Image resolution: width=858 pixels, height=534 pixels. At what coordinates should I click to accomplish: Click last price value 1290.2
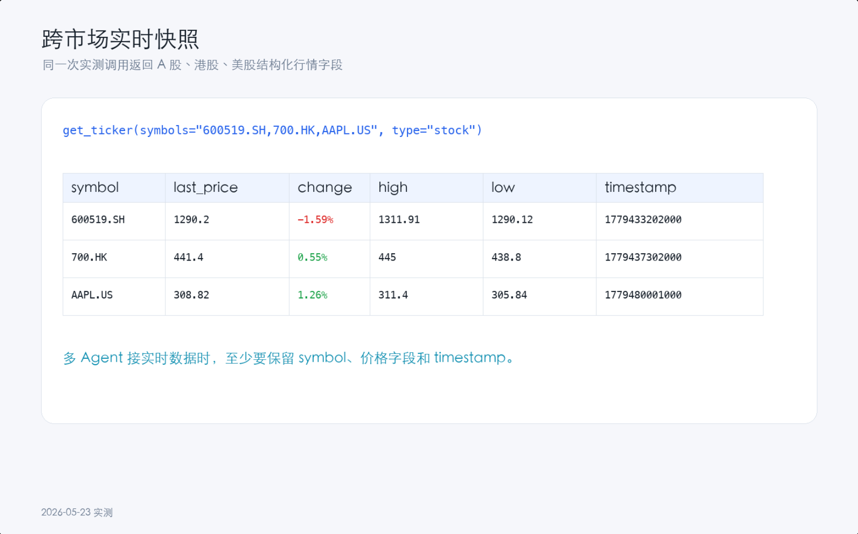click(x=191, y=220)
